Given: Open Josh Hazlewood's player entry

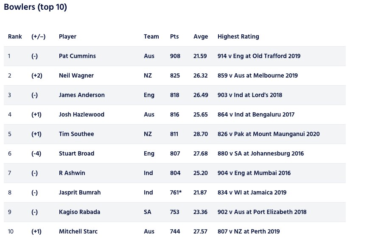Looking at the screenshot, I should 81,114.
